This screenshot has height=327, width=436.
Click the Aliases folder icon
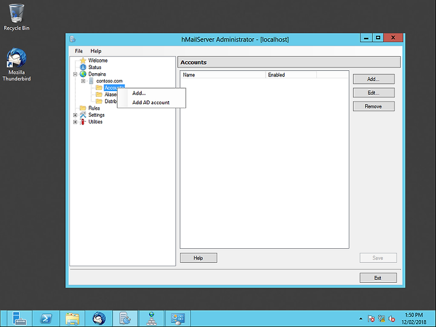99,94
